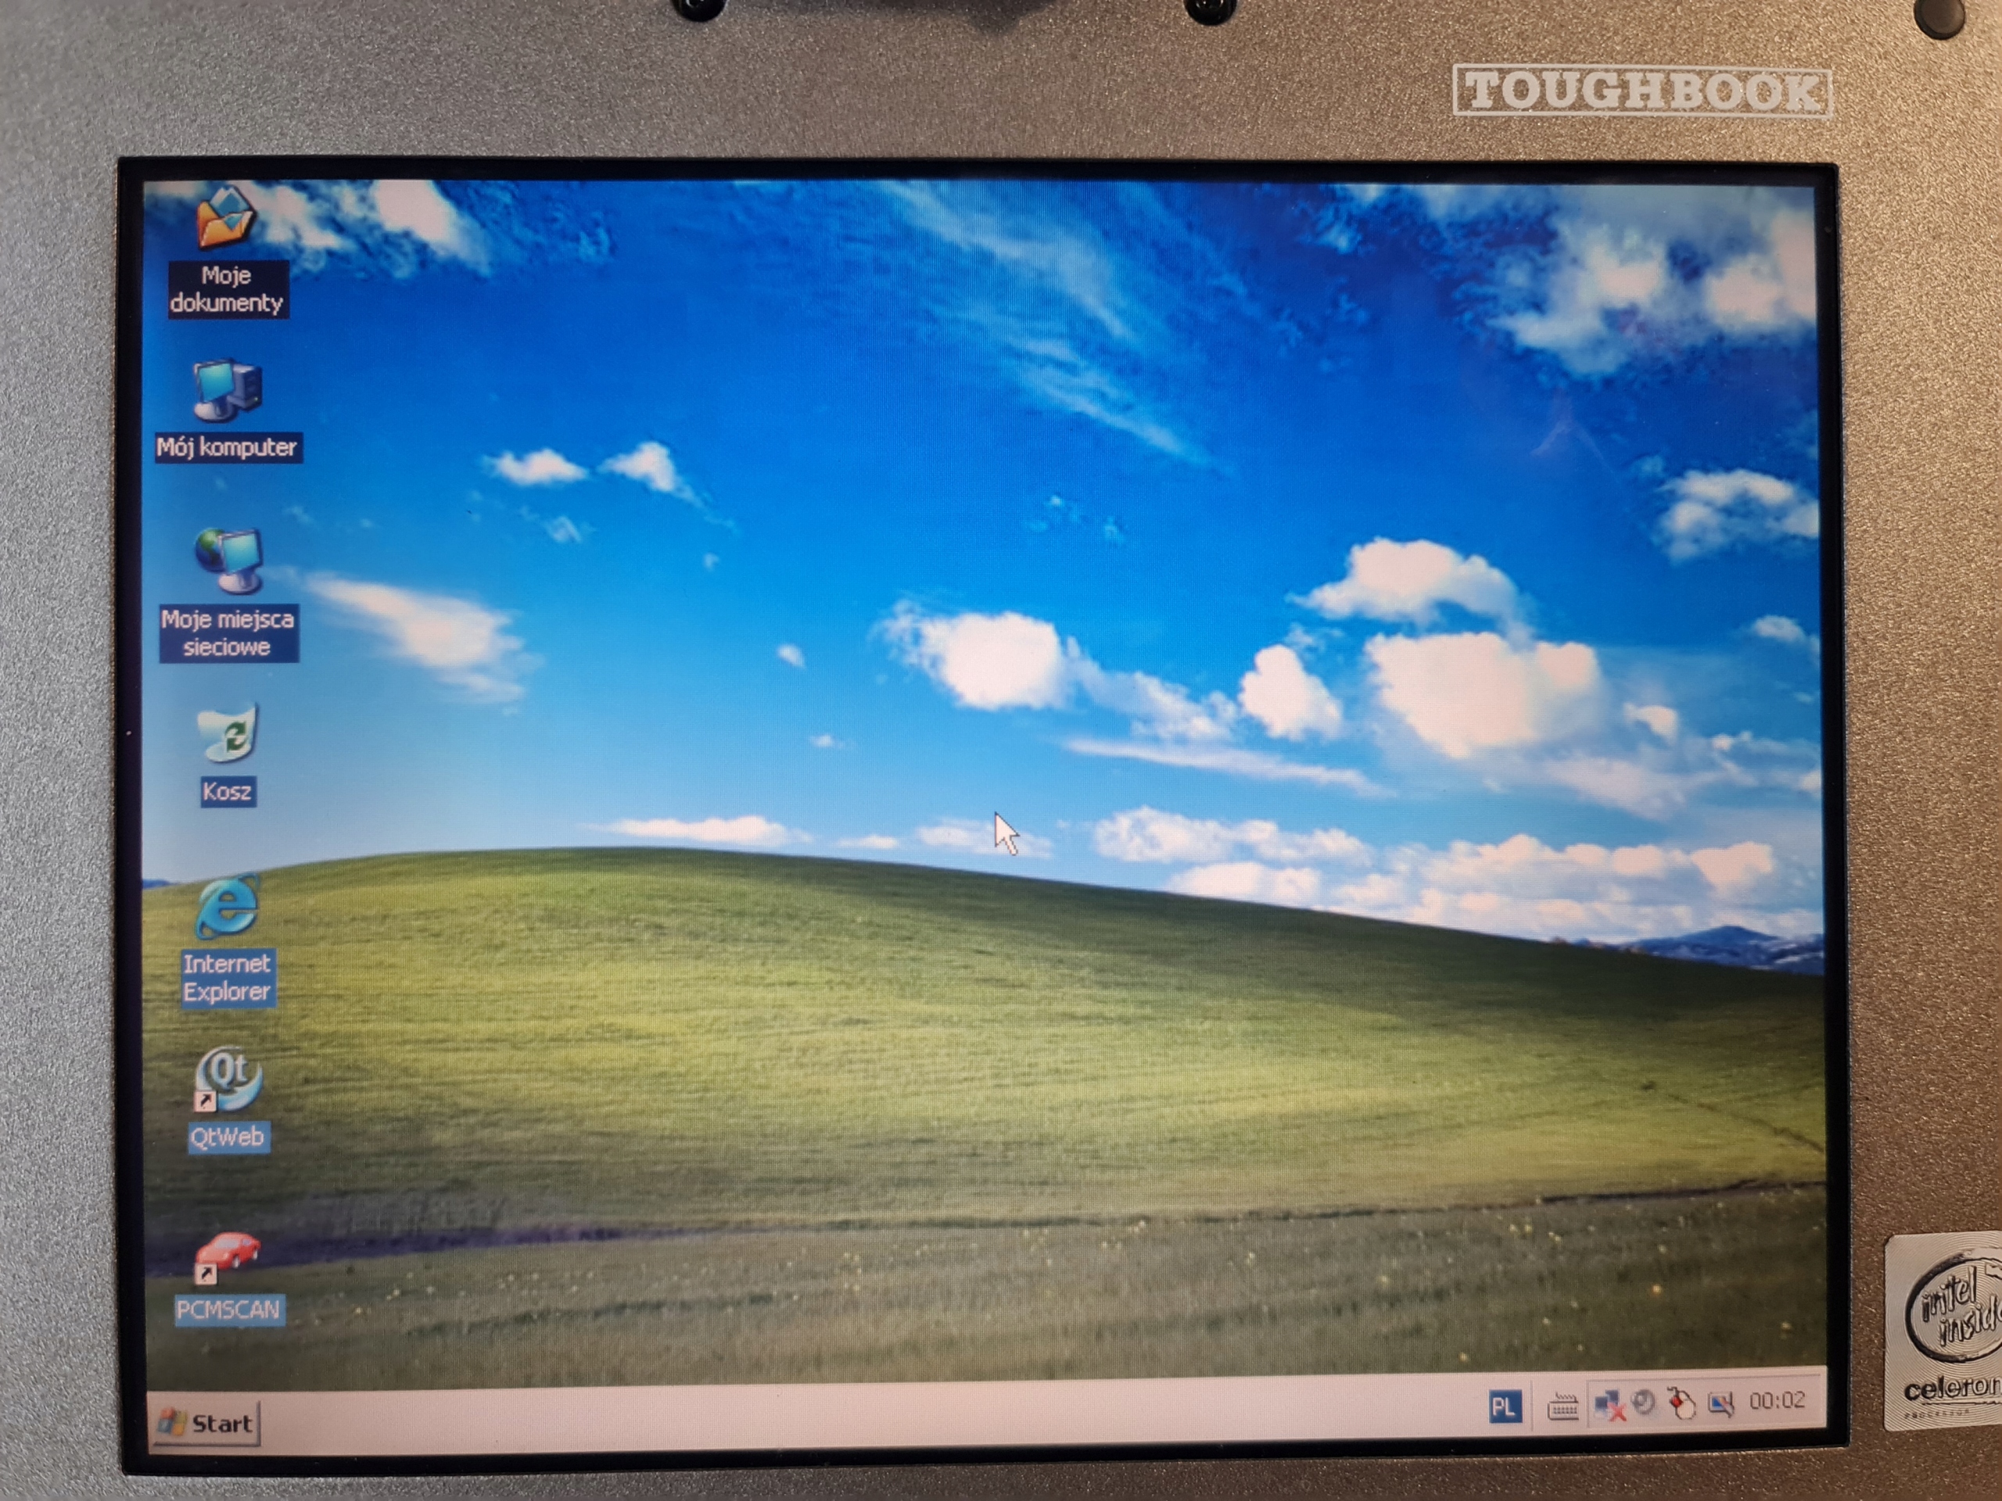The height and width of the screenshot is (1501, 2002).
Task: Click the grey disc tray icon
Action: pos(1645,1402)
